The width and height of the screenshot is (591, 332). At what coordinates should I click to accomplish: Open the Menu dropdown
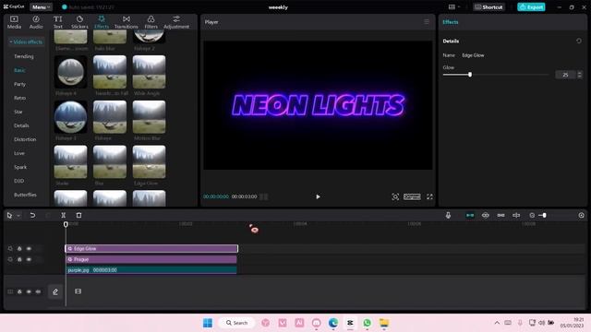coord(41,7)
